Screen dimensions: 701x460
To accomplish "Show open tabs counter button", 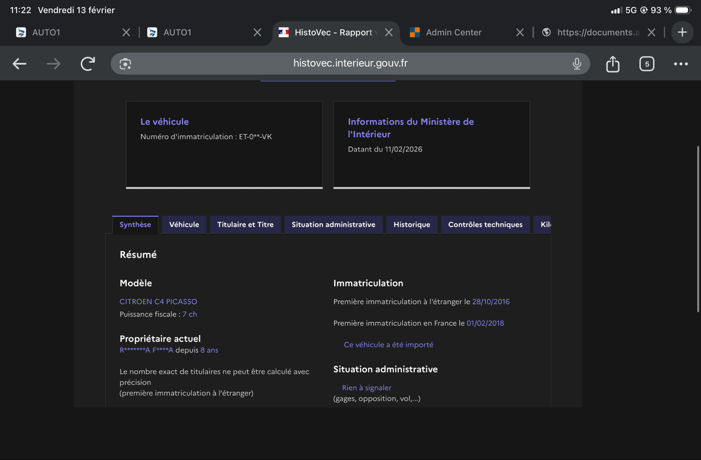I will 646,64.
